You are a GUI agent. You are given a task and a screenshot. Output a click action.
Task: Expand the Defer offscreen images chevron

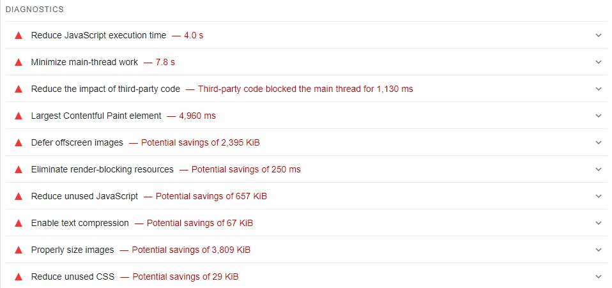coord(599,142)
